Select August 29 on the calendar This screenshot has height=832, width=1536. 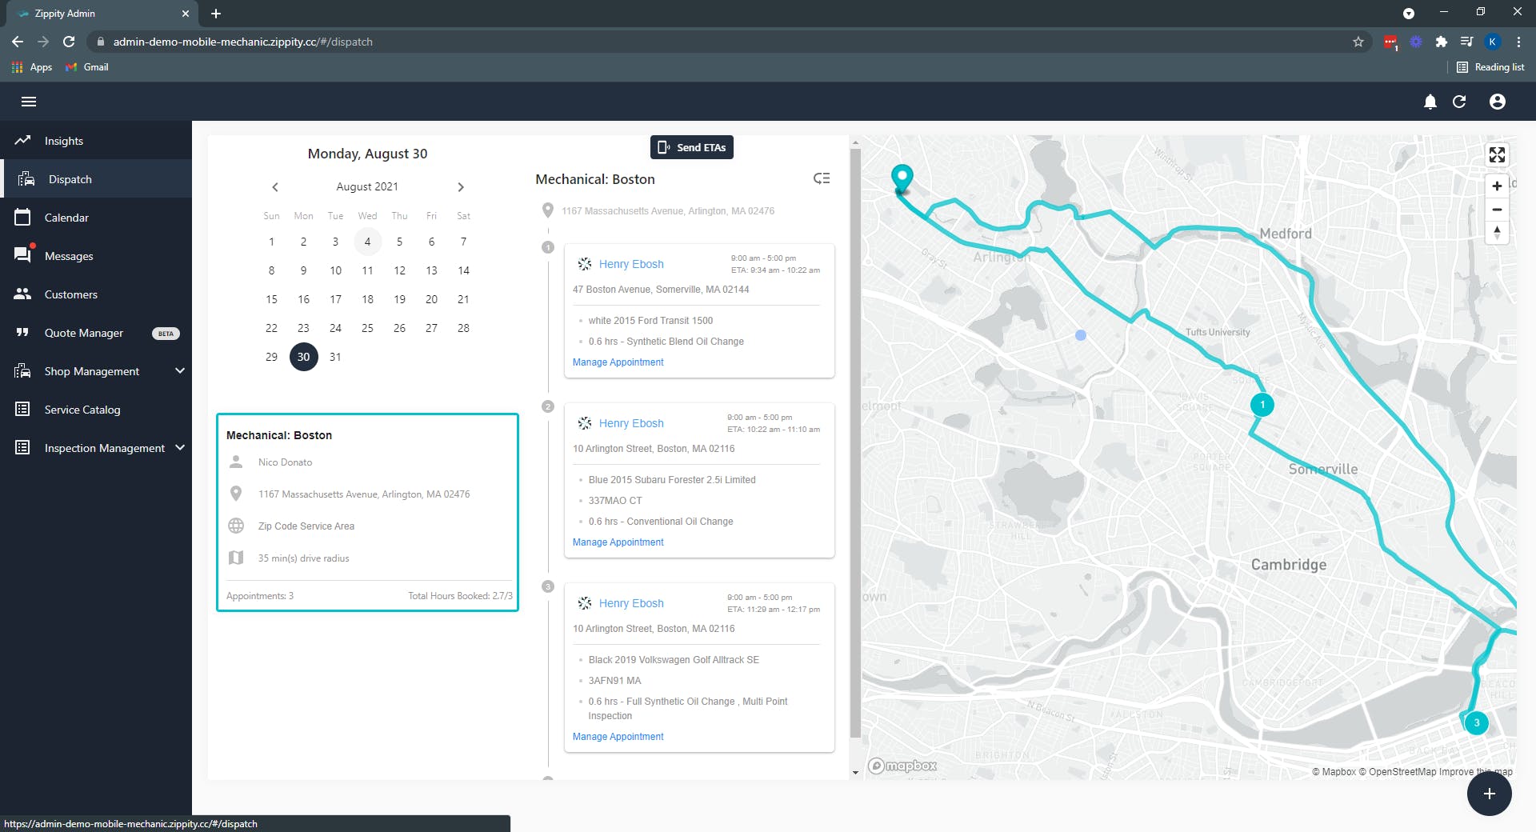pyautogui.click(x=271, y=357)
